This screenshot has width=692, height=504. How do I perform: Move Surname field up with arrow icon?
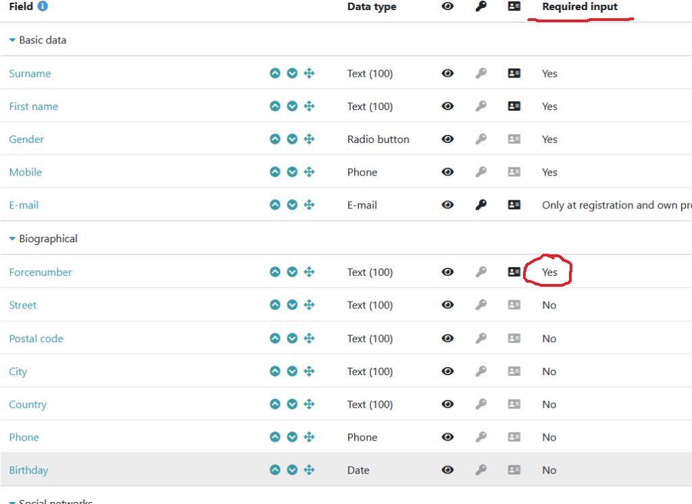(275, 74)
